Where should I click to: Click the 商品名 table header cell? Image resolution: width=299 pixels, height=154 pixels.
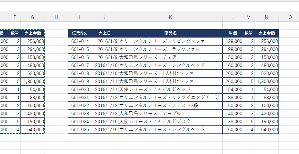(170, 33)
